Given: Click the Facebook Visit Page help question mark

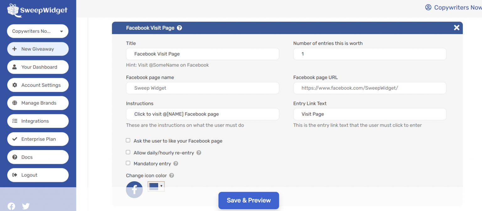Looking at the screenshot, I should click(179, 28).
